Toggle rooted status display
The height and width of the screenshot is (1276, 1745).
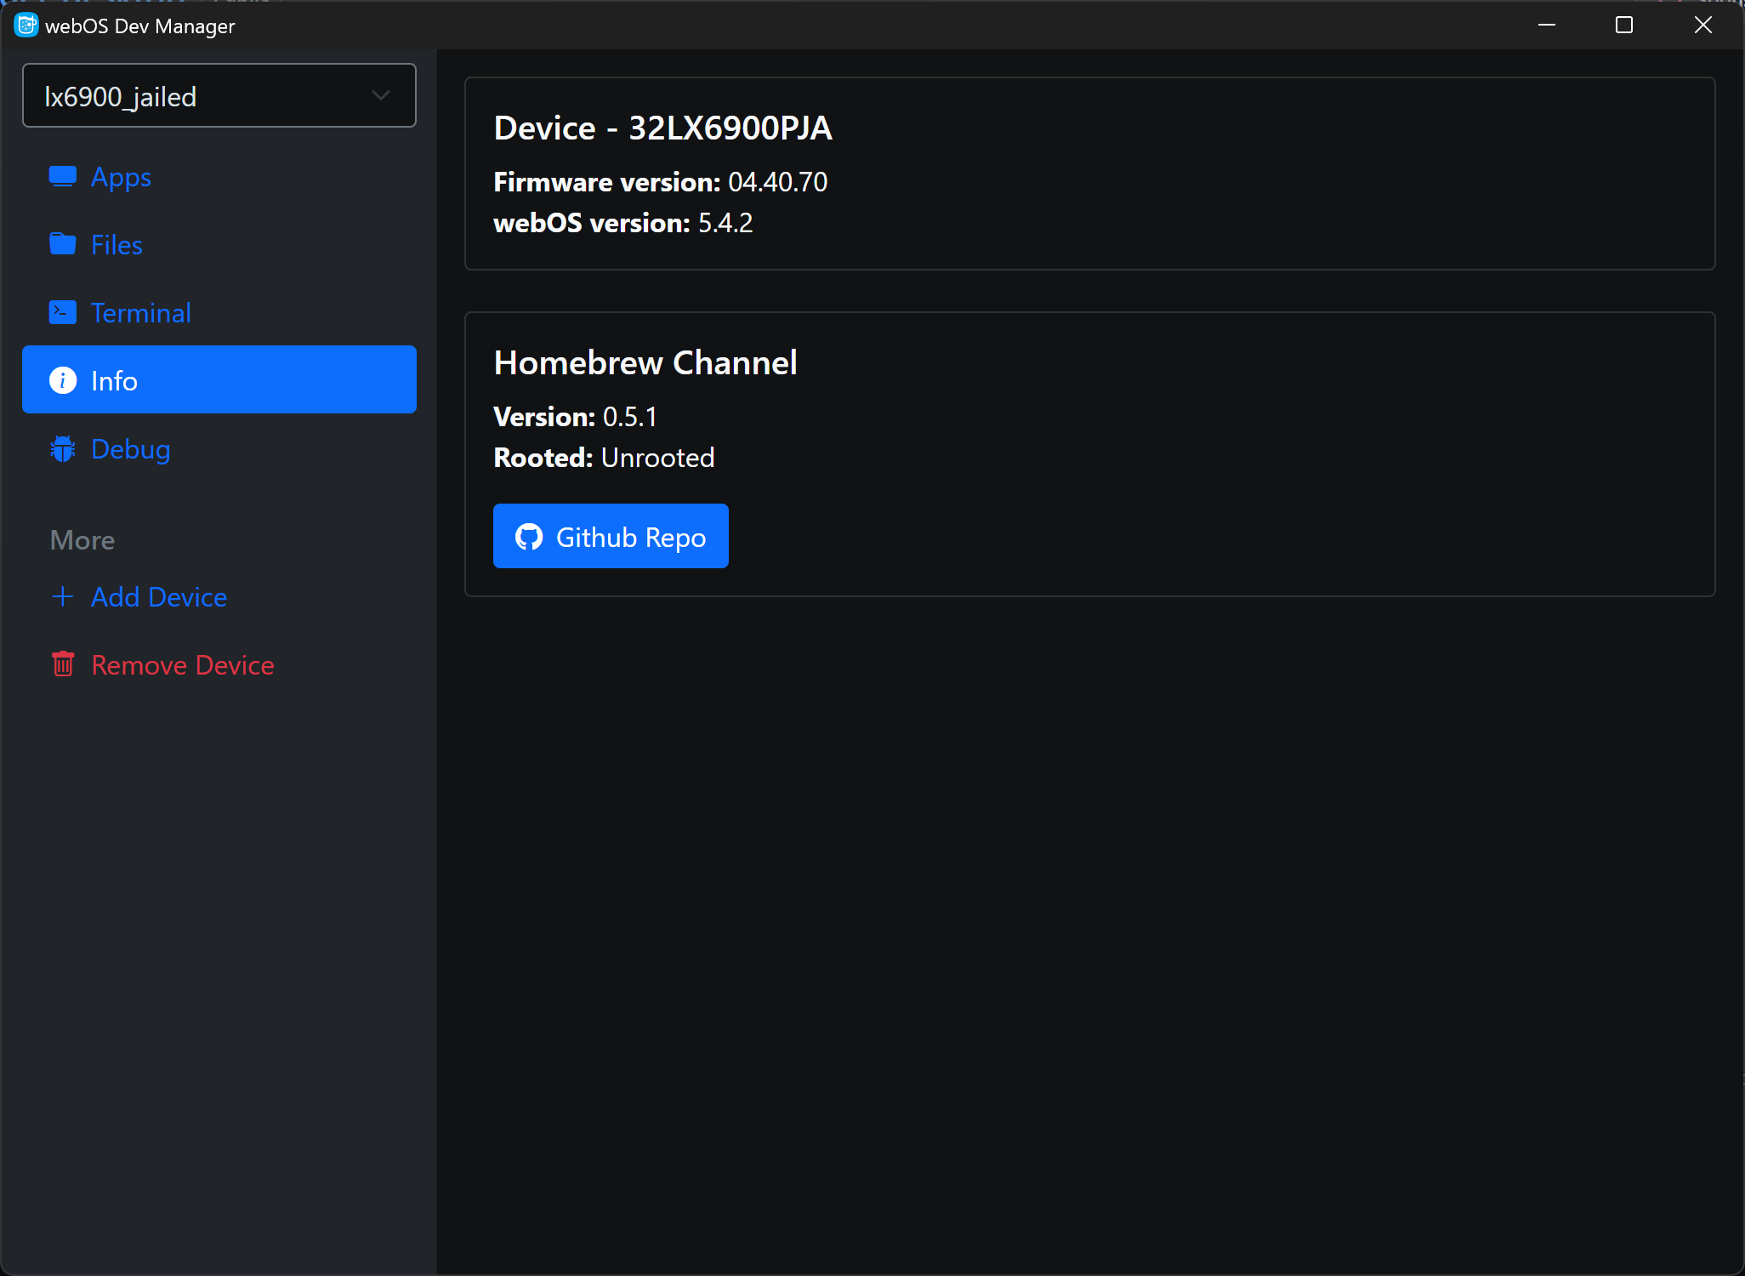(x=657, y=457)
